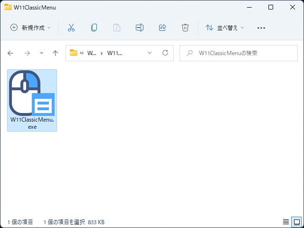Expand the address bar history dropdown
Image resolution: width=304 pixels, height=228 pixels.
pyautogui.click(x=150, y=53)
